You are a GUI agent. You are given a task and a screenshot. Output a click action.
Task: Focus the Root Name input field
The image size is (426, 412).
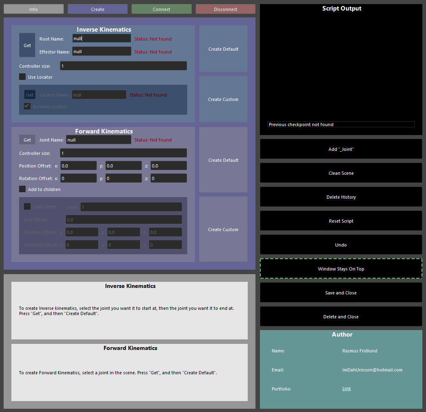pyautogui.click(x=102, y=39)
